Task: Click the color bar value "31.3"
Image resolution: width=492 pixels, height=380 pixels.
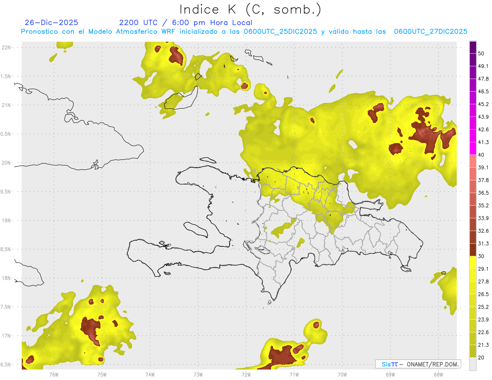Action: 483,243
